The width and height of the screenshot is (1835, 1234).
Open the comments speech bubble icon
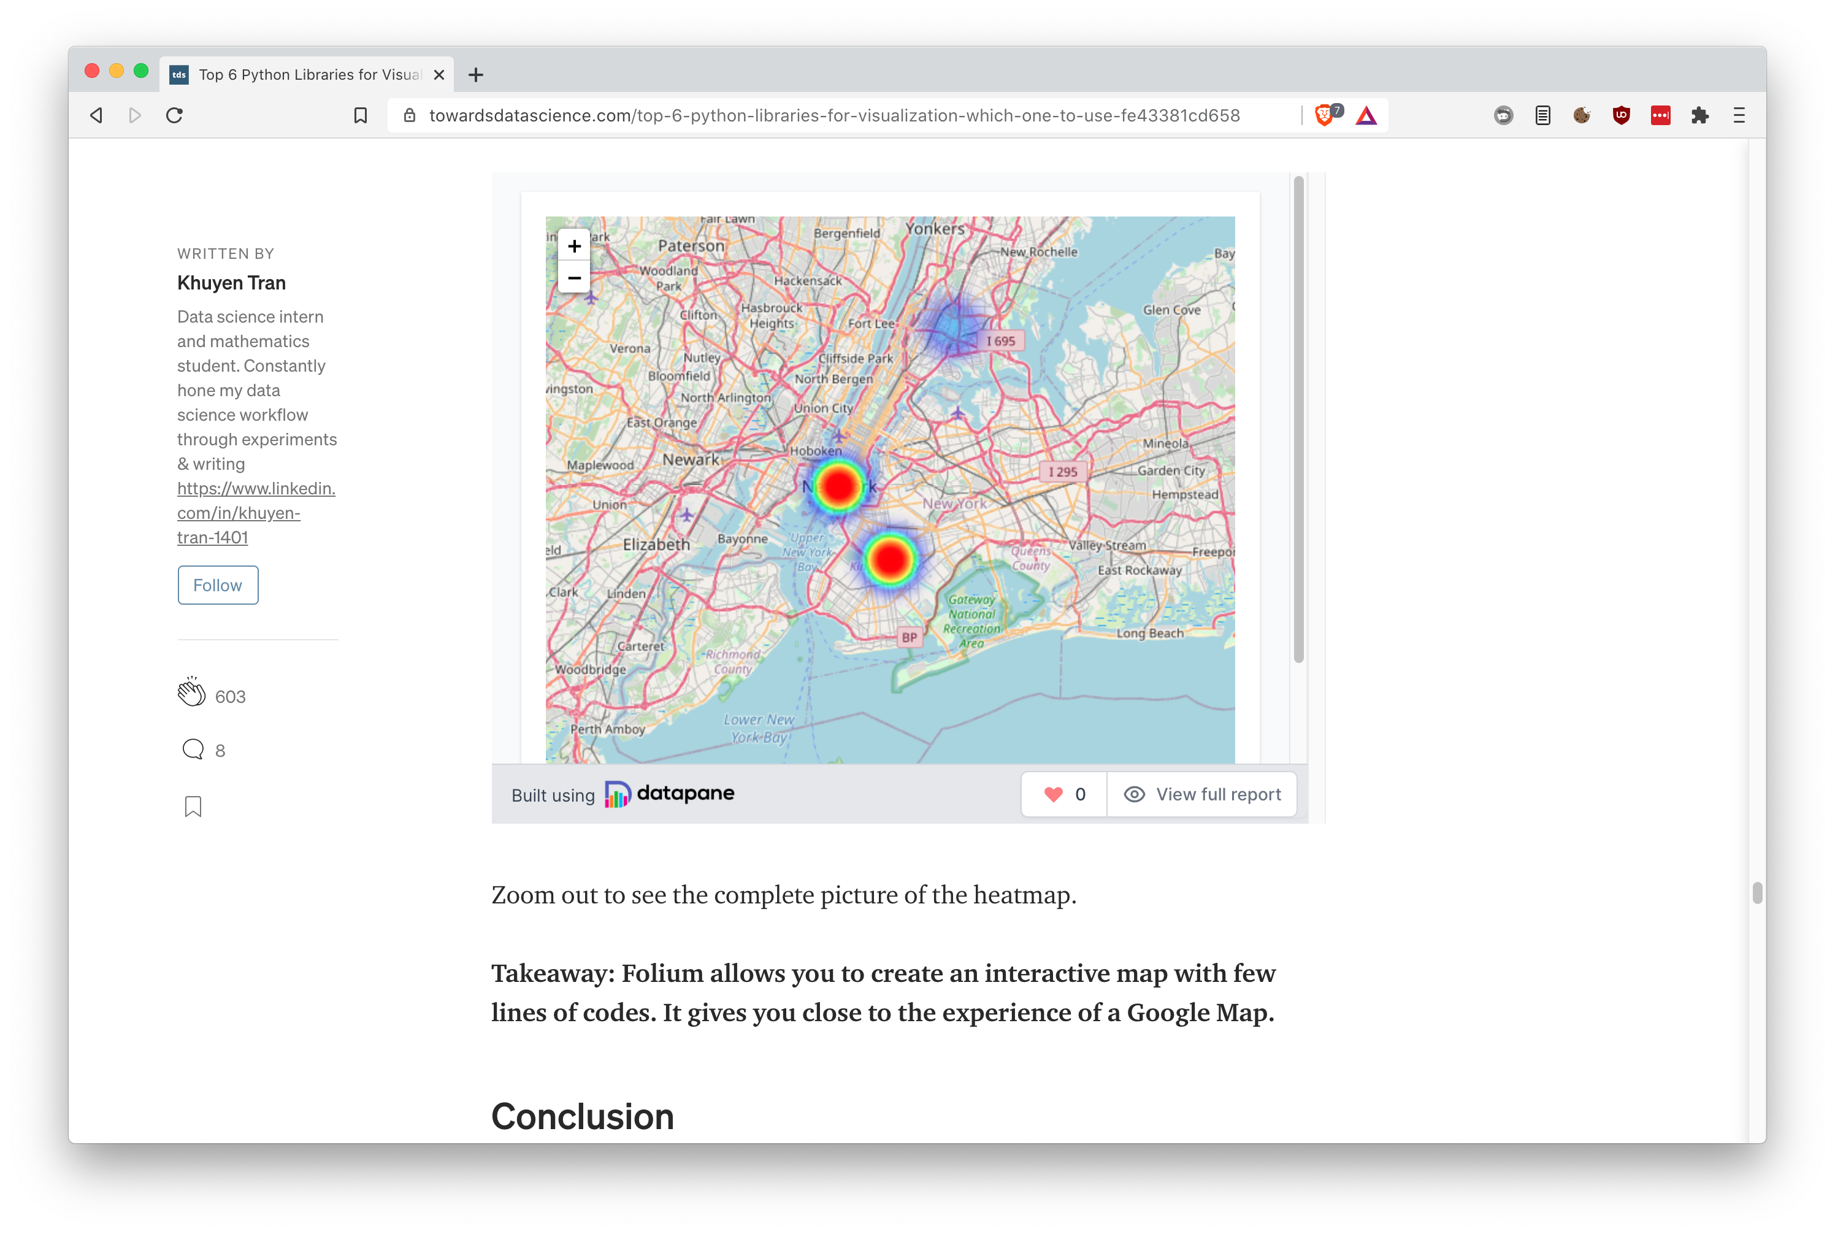(193, 749)
